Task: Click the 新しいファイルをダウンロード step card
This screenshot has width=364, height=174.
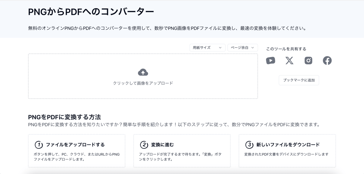Action: (x=287, y=150)
